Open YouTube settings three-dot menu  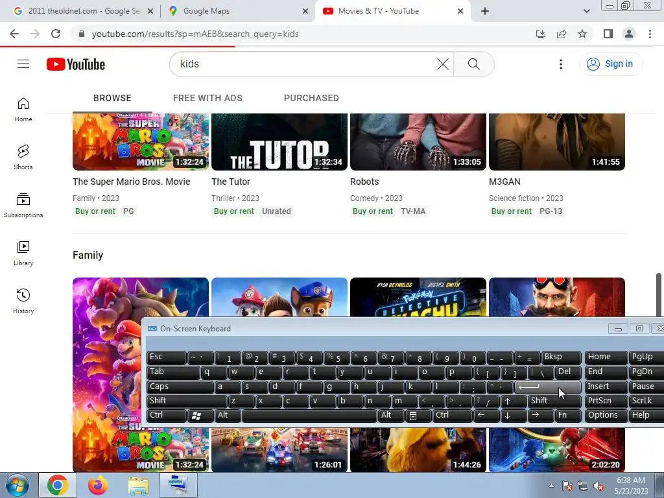coord(561,64)
